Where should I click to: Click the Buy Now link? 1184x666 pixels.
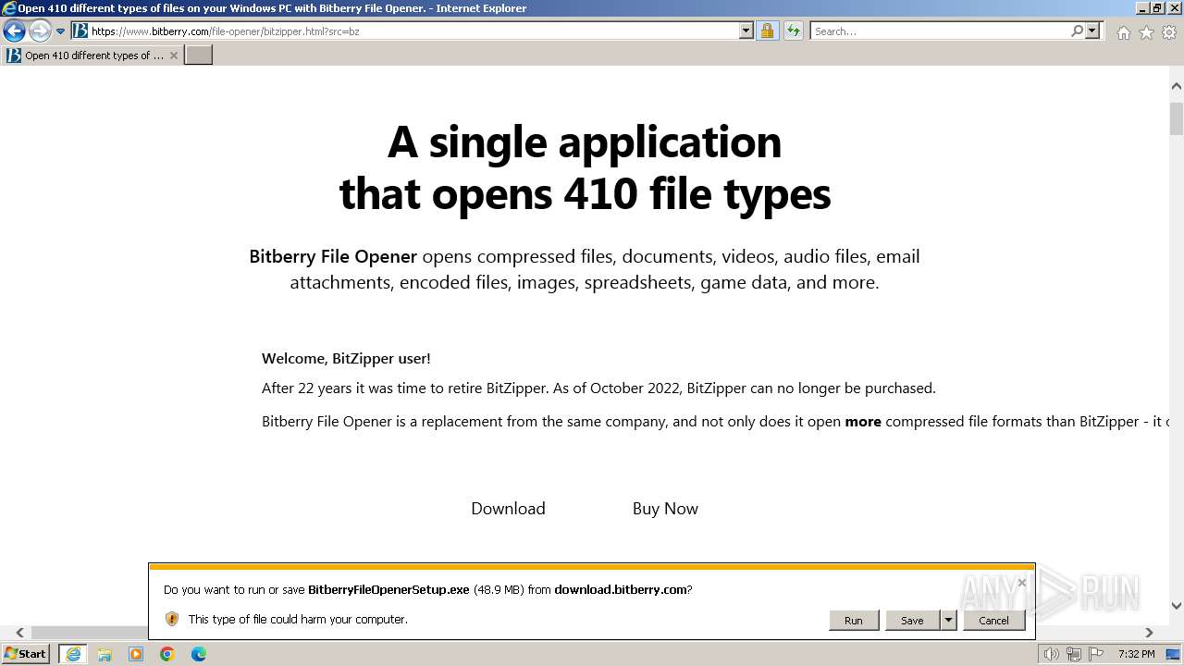tap(665, 509)
